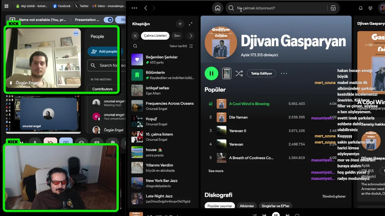
Task: Open the Bölümlerin saved episodes
Action: [x=163, y=75]
